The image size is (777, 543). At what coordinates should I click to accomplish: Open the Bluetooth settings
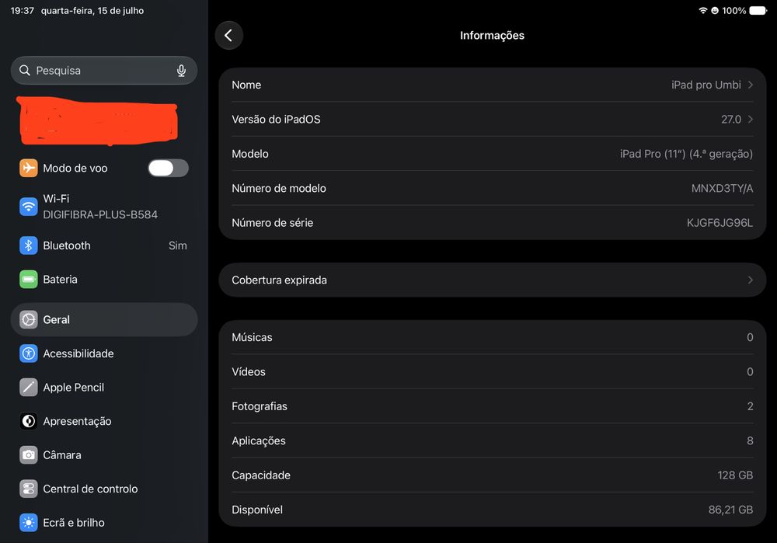click(104, 245)
